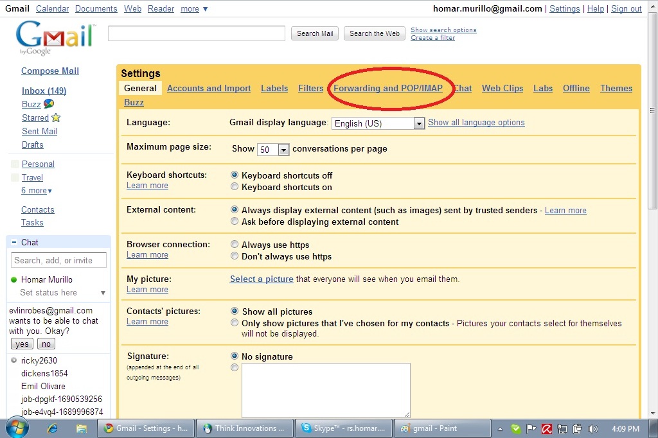Image resolution: width=658 pixels, height=438 pixels.
Task: Click Search Mail button
Action: pyautogui.click(x=315, y=33)
